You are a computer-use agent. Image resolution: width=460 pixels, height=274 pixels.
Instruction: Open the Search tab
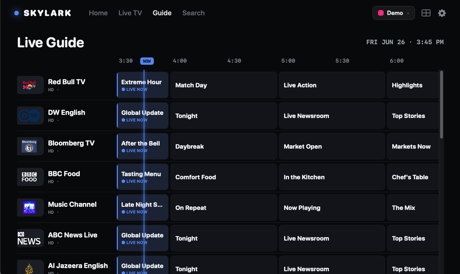194,13
